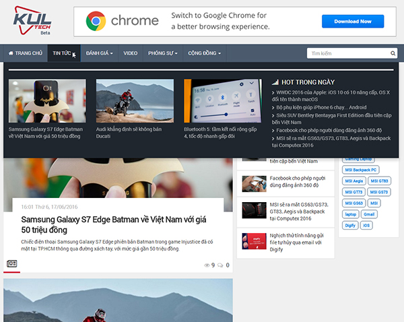This screenshot has height=322, width=404.
Task: Open dropdown link Samsung Galaxy S7 Edge Batman
Action: (x=46, y=133)
